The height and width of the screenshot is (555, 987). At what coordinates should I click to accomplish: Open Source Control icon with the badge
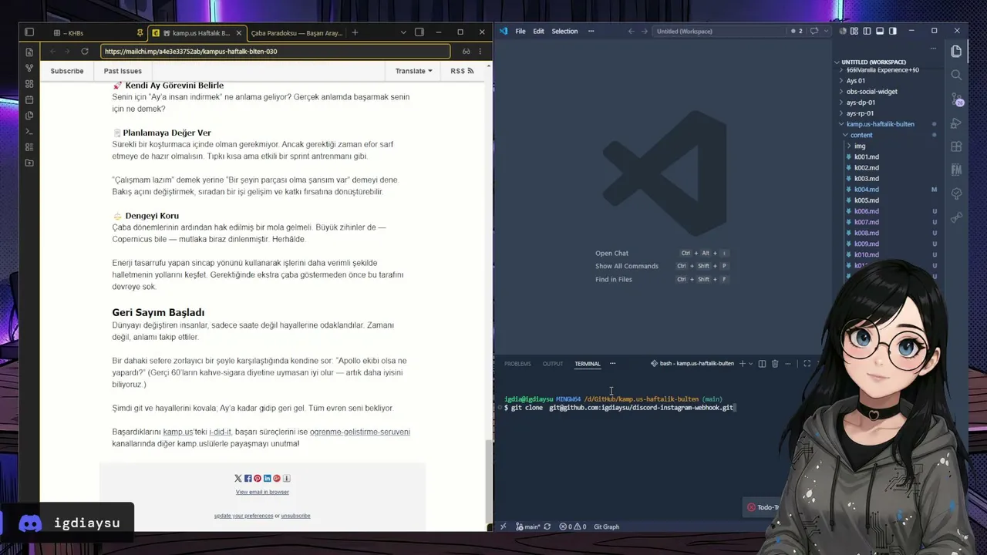tap(956, 99)
